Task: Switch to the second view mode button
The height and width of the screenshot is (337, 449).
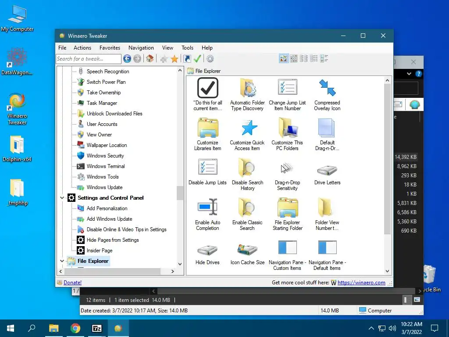Action: [x=293, y=58]
